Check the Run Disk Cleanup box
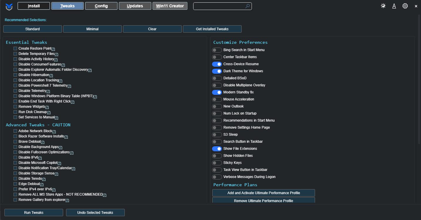This screenshot has height=220, width=421. click(15, 112)
